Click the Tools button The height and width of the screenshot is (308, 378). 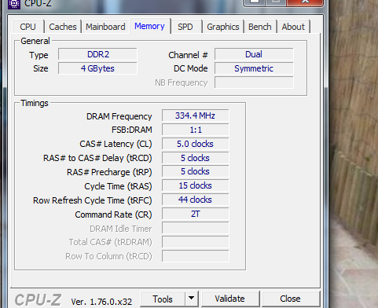pyautogui.click(x=163, y=299)
